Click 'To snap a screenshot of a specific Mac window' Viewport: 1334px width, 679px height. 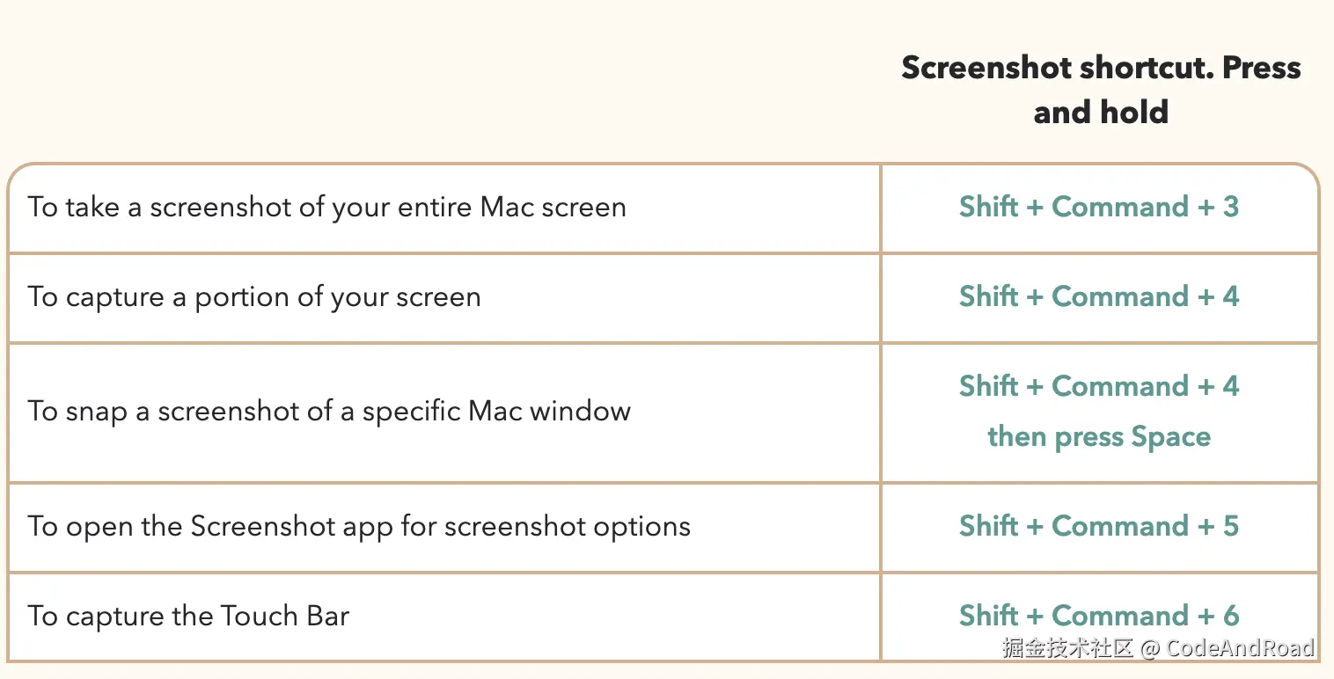(x=329, y=411)
